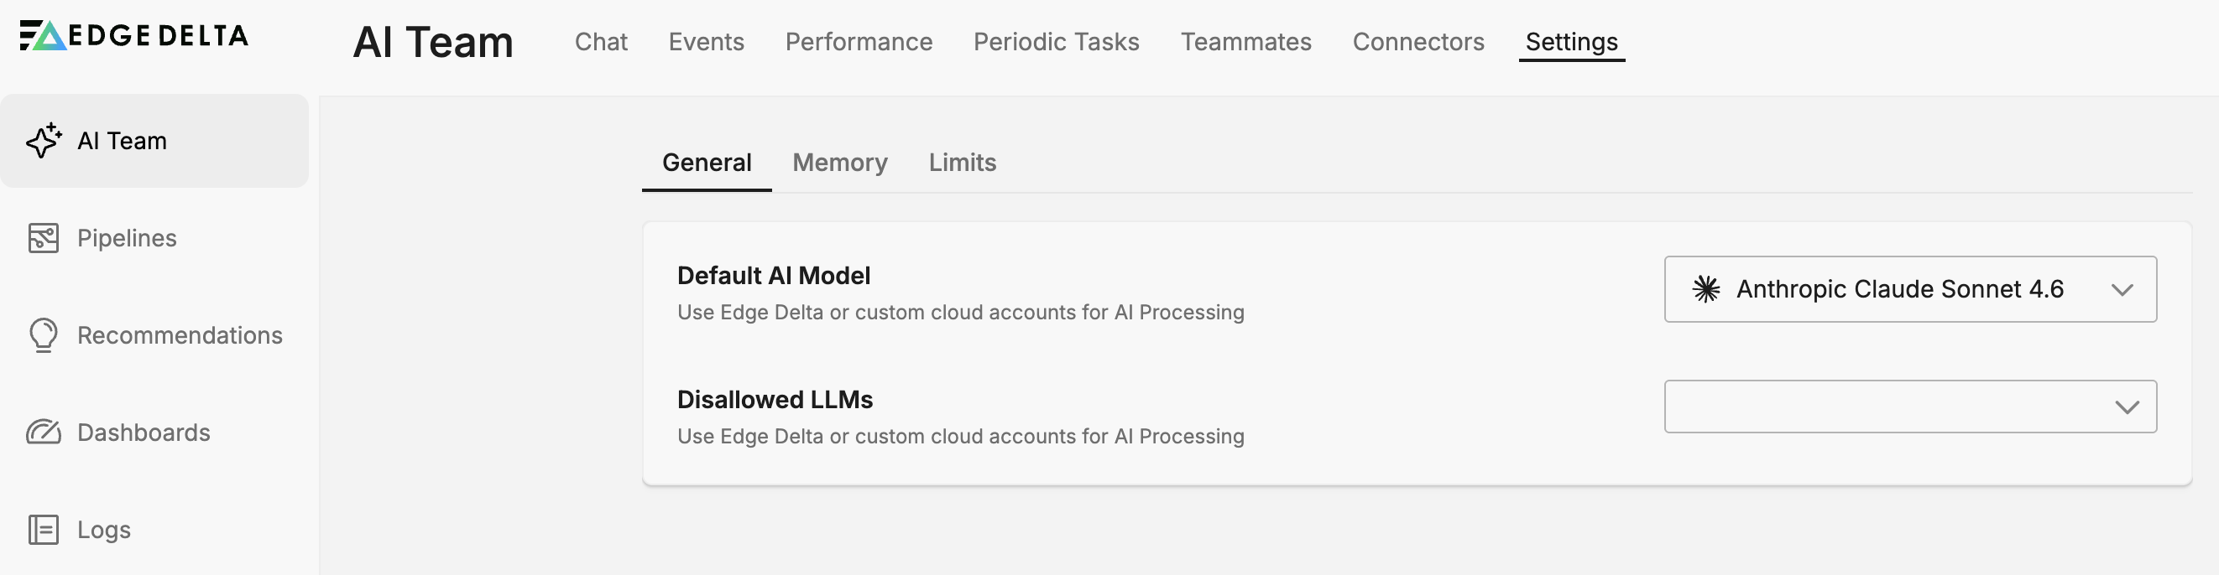
Task: Click the Recommendations lightbulb icon
Action: click(43, 334)
